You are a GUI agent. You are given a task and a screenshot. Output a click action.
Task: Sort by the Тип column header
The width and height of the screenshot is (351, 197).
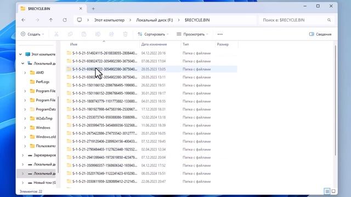tap(185, 44)
